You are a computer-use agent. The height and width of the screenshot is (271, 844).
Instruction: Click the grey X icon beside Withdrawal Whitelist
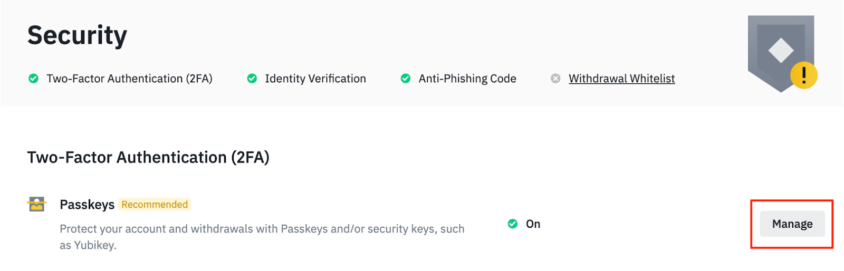pos(555,79)
